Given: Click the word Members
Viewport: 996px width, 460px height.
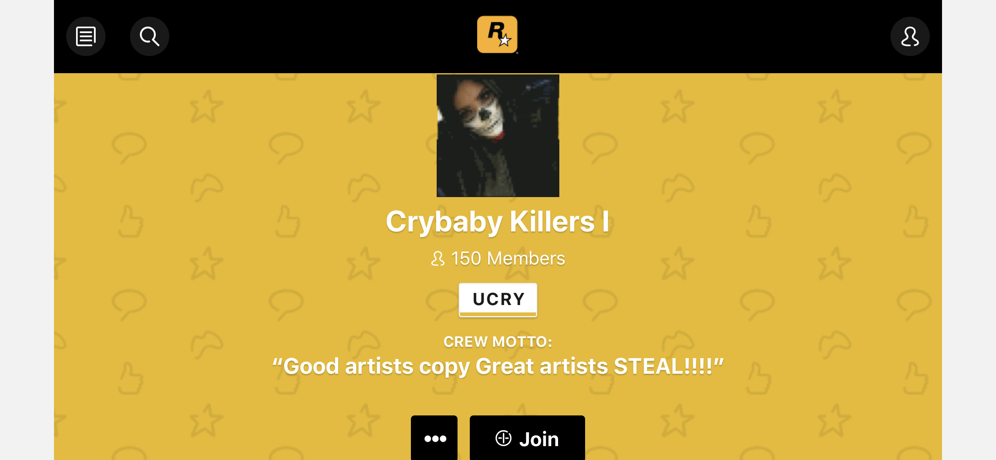Looking at the screenshot, I should point(526,258).
